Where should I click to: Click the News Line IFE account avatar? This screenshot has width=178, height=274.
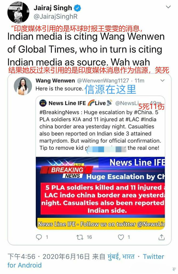pos(43,103)
